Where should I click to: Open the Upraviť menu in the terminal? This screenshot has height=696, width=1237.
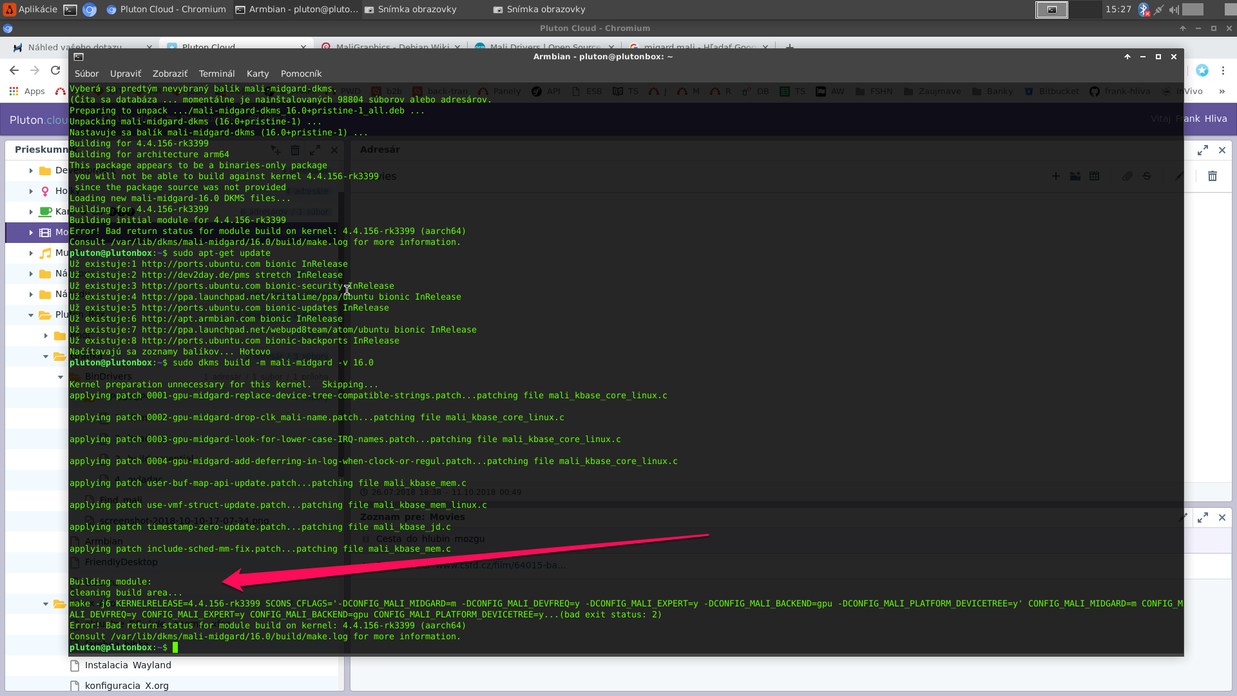click(x=126, y=73)
